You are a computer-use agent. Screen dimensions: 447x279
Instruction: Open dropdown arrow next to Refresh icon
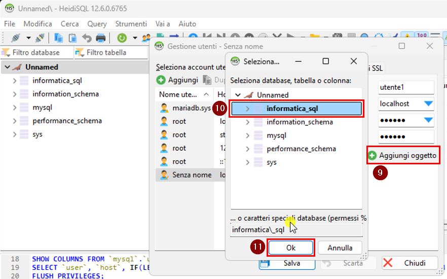tap(135, 38)
